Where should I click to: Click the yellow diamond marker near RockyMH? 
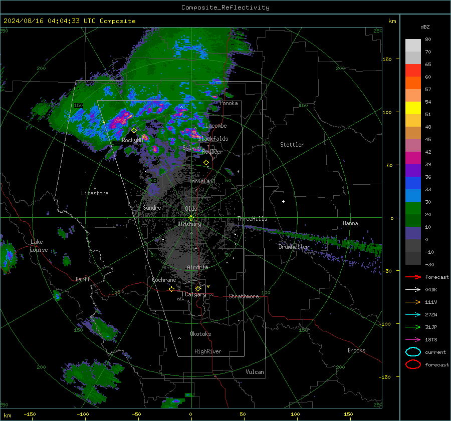coord(134,131)
